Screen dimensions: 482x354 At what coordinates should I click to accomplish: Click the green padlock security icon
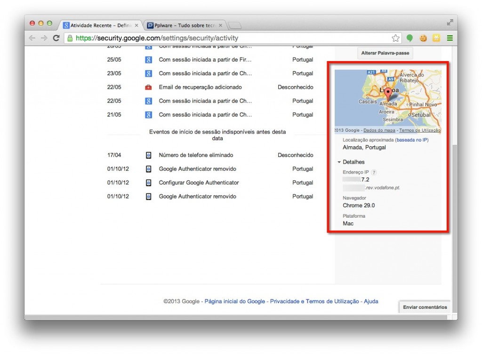(x=70, y=38)
